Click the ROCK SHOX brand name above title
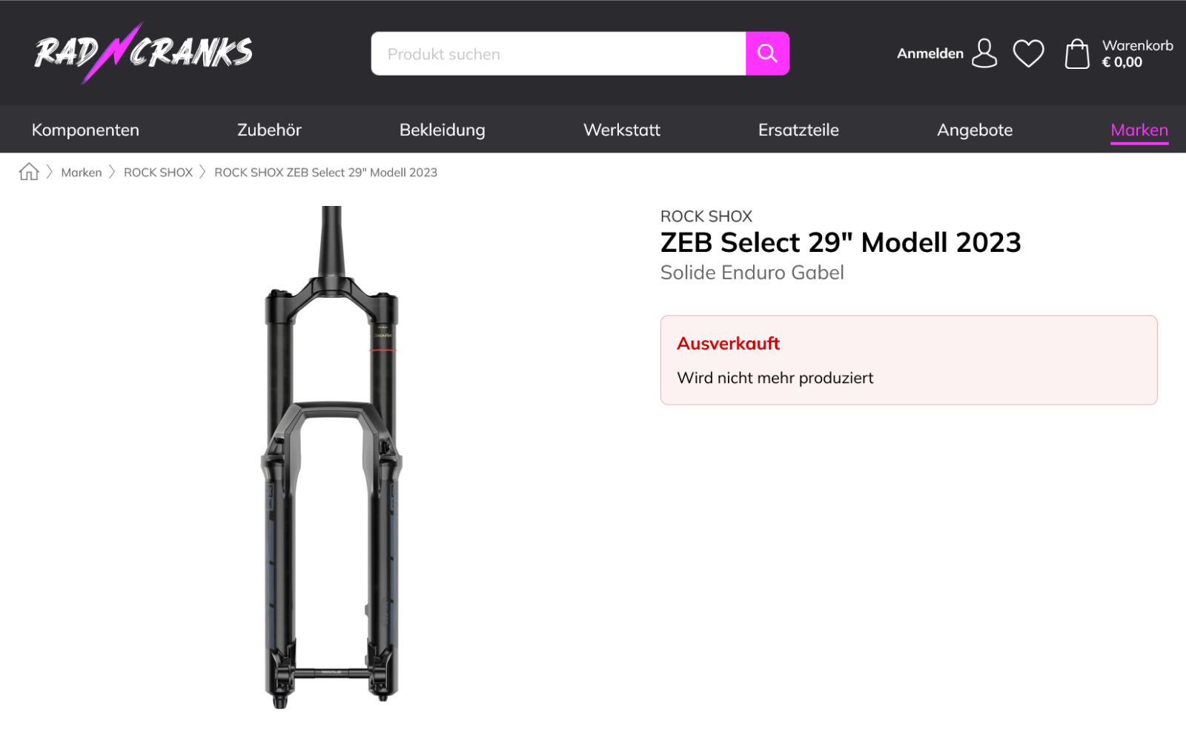 click(x=706, y=216)
